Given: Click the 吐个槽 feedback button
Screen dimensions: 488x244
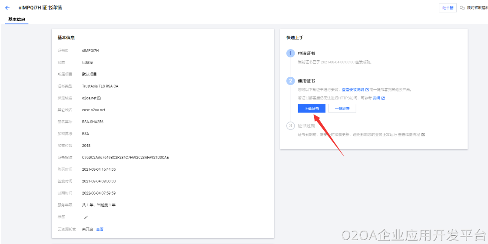Looking at the screenshot, I should pos(448,8).
